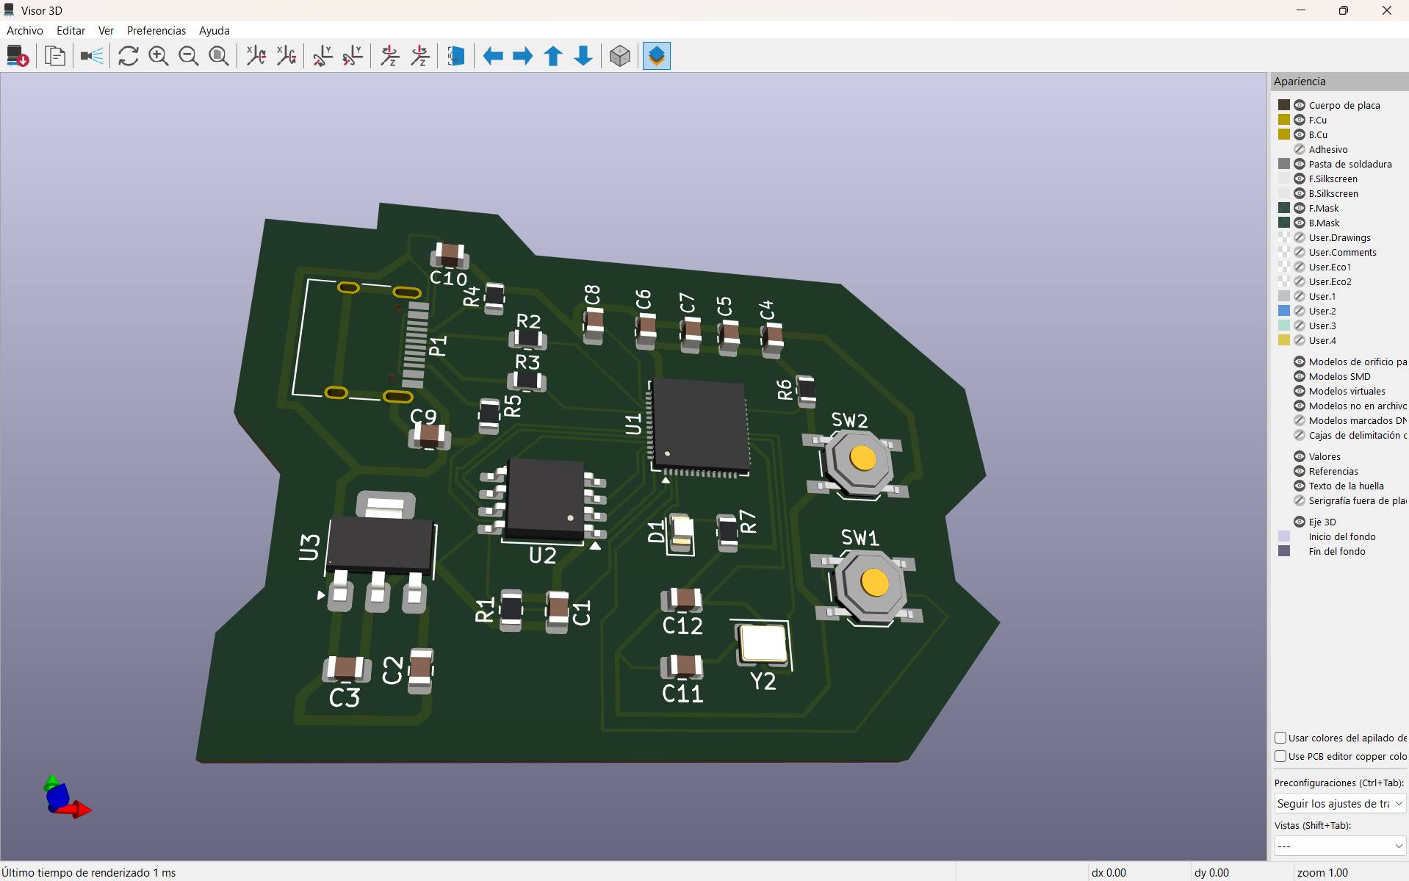Show the Adhesivo layer
The width and height of the screenshot is (1409, 881).
point(1298,148)
